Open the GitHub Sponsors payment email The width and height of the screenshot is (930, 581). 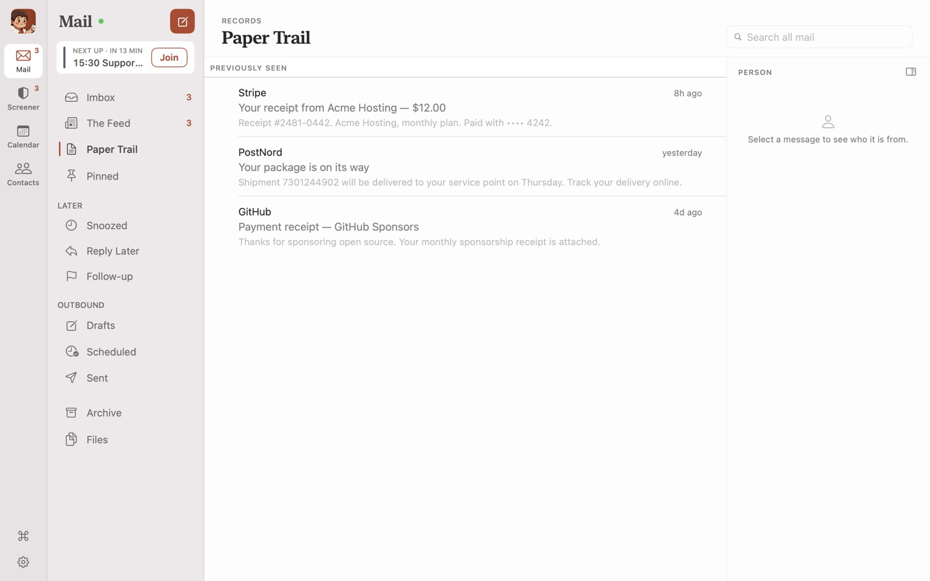click(465, 226)
